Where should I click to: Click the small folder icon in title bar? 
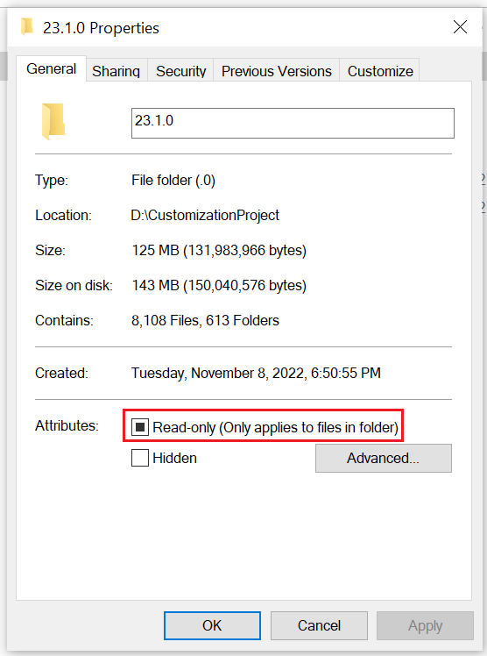[x=27, y=26]
